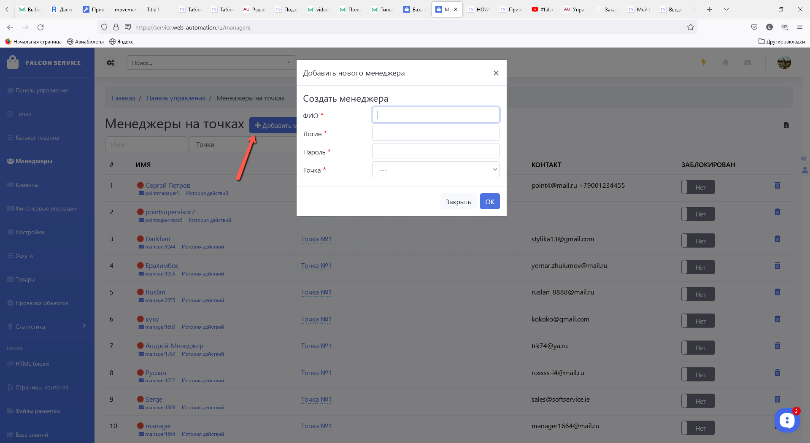Toggle blocked switch for Serge
The image size is (810, 443).
(x=698, y=401)
